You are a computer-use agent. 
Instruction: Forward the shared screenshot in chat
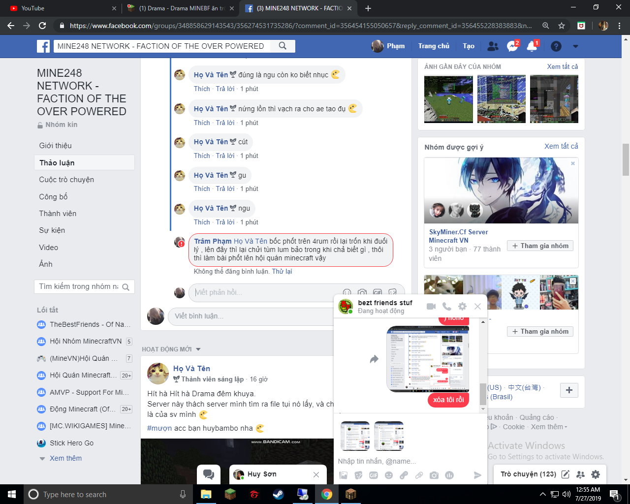374,359
